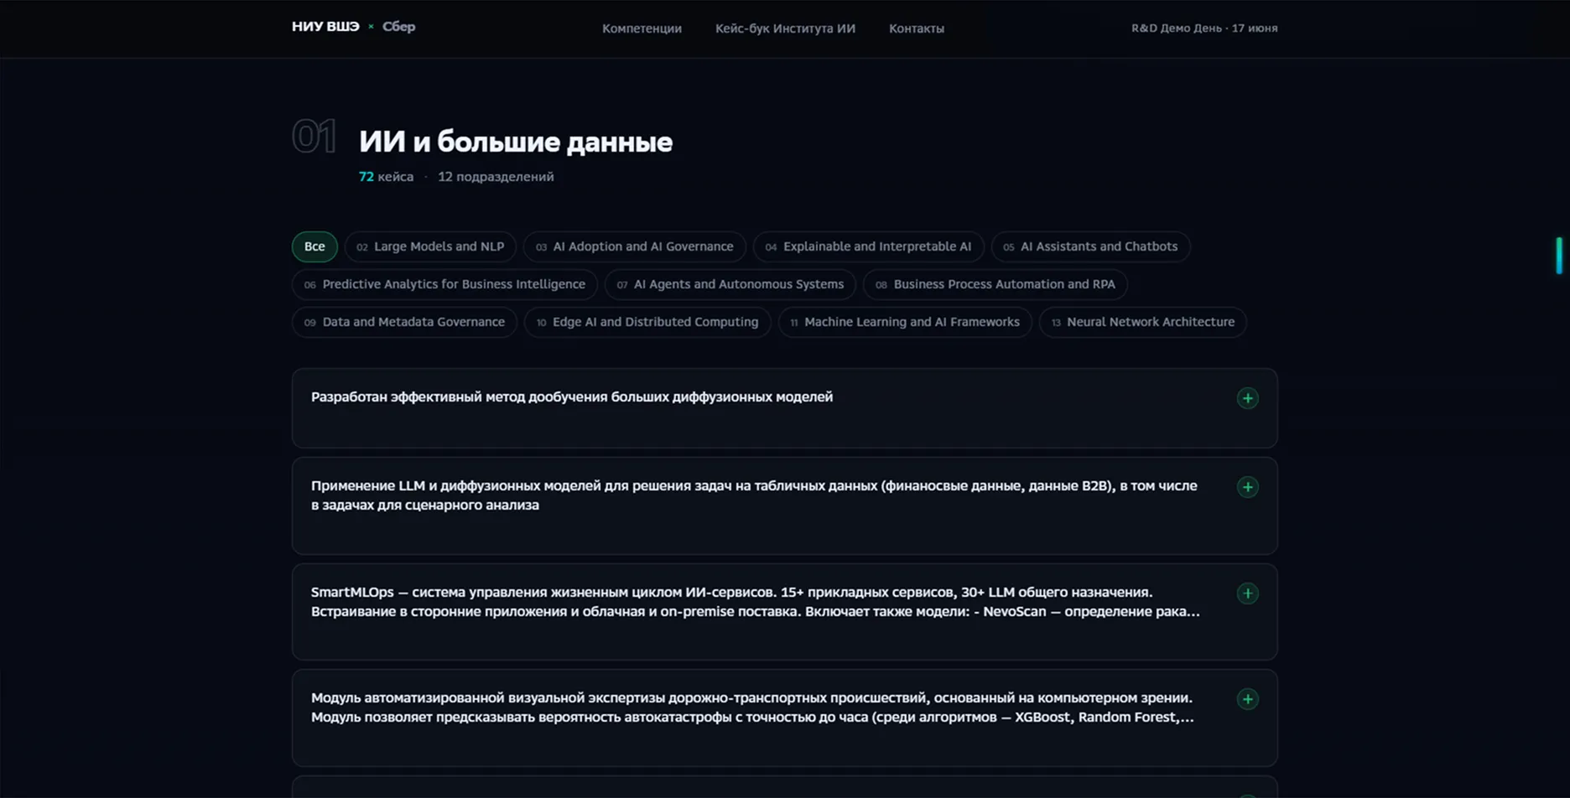Screen dimensions: 1570x798
Task: Open Кейс-бук Института ИИ nav item
Action: [x=785, y=28]
